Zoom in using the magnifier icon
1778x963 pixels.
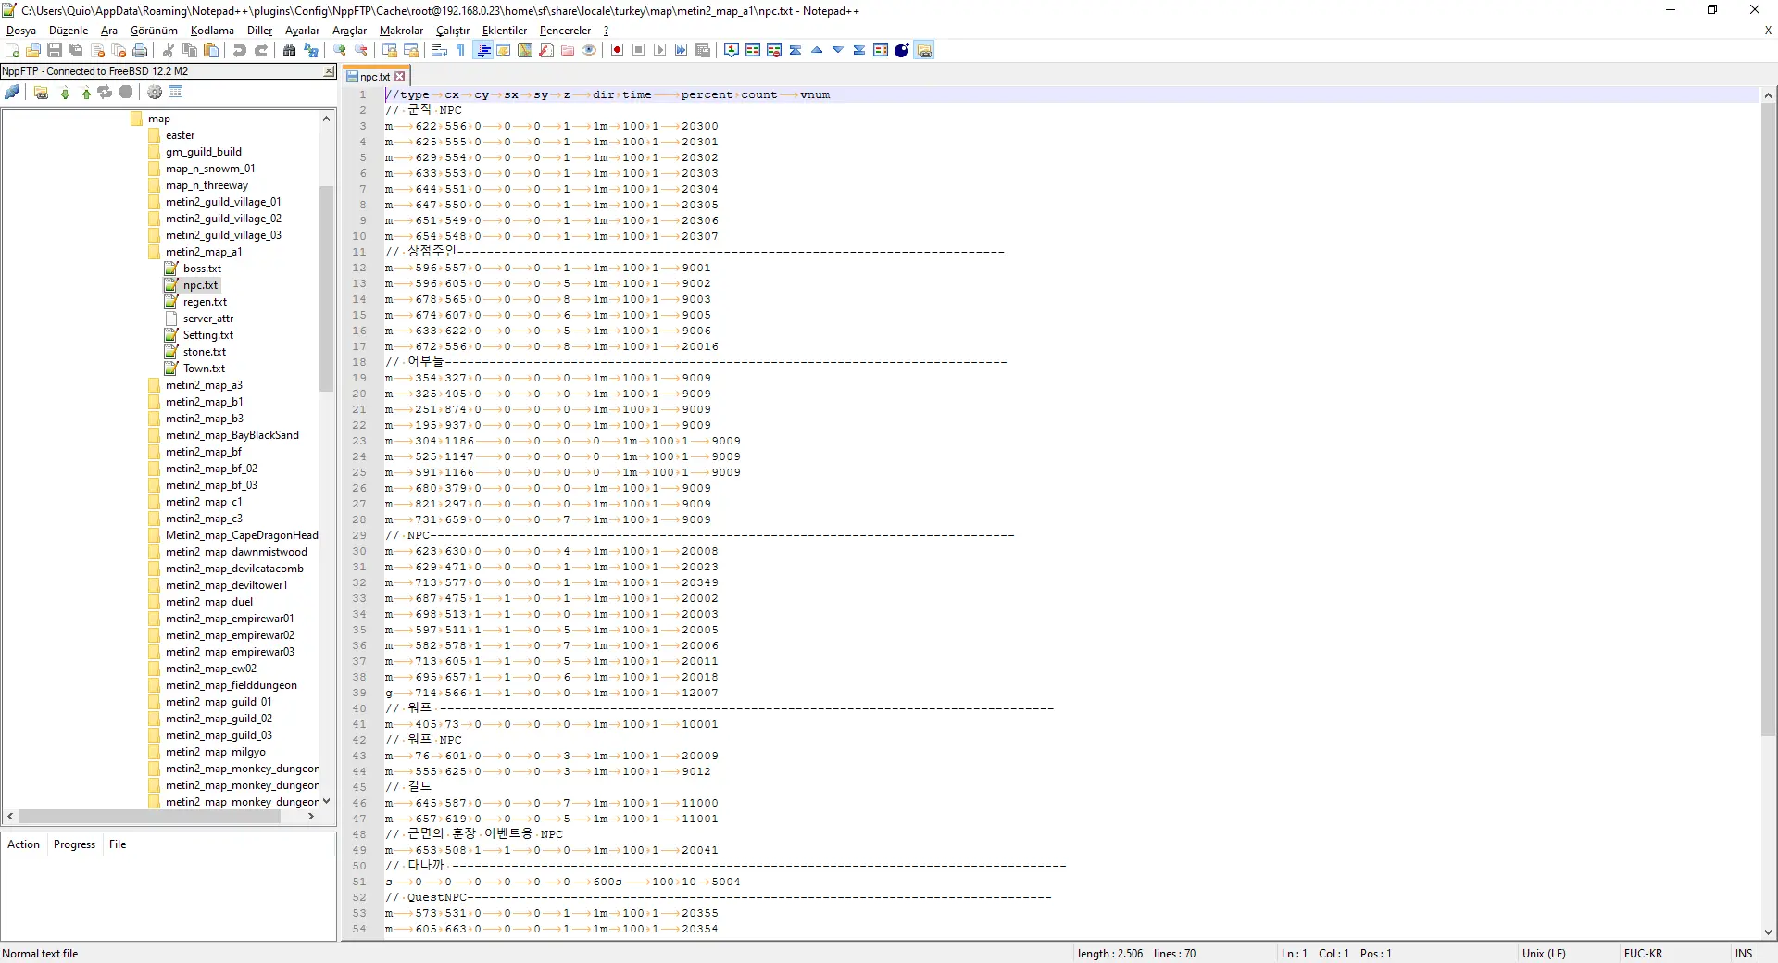pyautogui.click(x=338, y=50)
